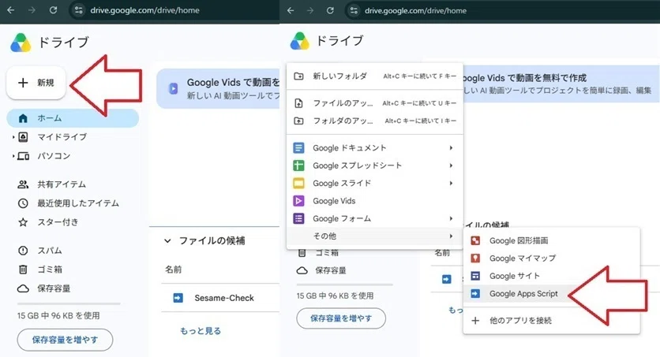Open Google フォーム submenu arrow
This screenshot has width=660, height=357.
(x=451, y=218)
